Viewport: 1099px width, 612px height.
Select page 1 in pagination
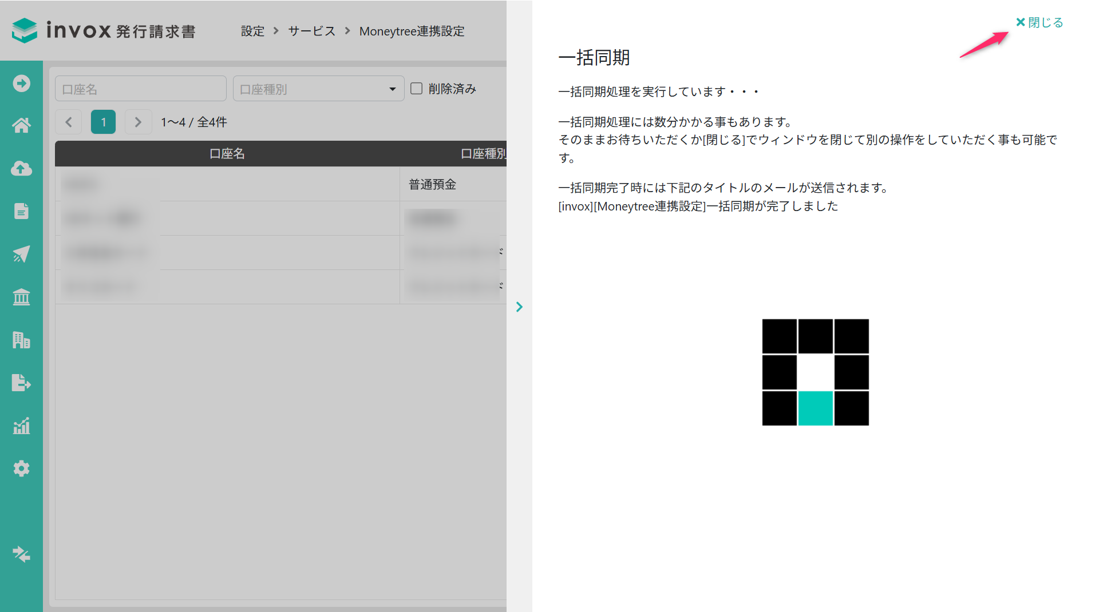103,122
